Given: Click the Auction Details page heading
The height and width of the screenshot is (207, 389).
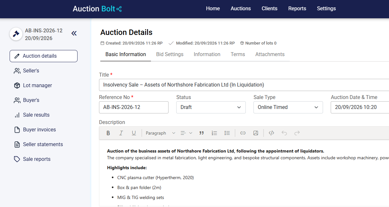Looking at the screenshot, I should tap(126, 32).
